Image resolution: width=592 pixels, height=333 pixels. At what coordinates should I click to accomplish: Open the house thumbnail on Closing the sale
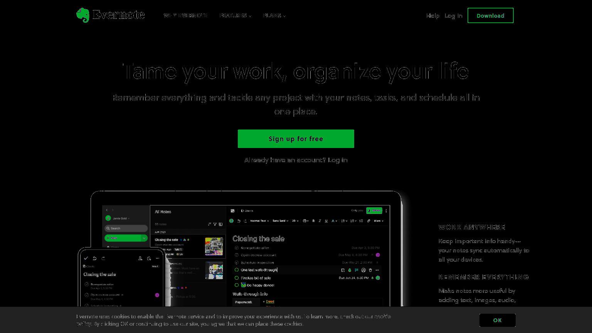[214, 246]
